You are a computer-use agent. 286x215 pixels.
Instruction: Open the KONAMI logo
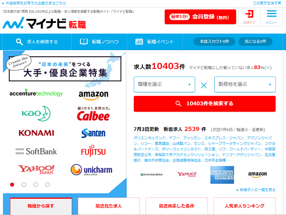coord(36,133)
